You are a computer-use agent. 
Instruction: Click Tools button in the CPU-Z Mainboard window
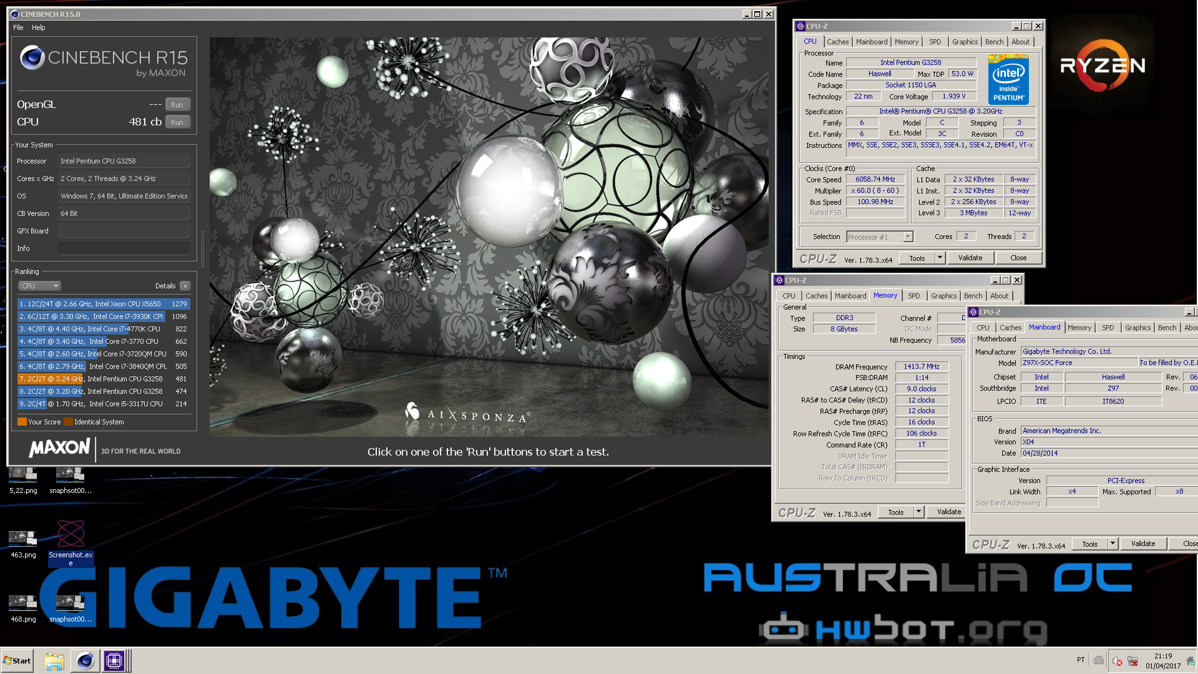pos(1090,544)
